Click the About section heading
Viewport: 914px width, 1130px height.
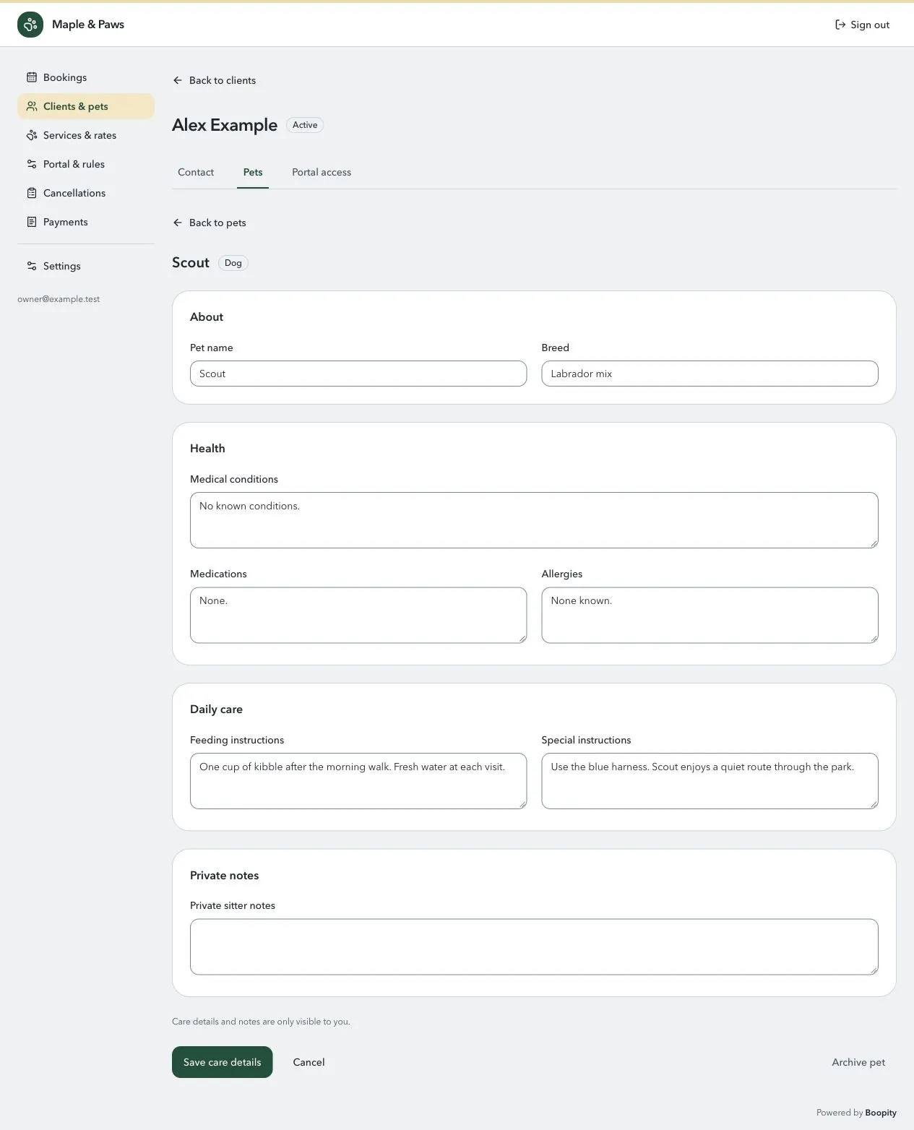pos(207,317)
